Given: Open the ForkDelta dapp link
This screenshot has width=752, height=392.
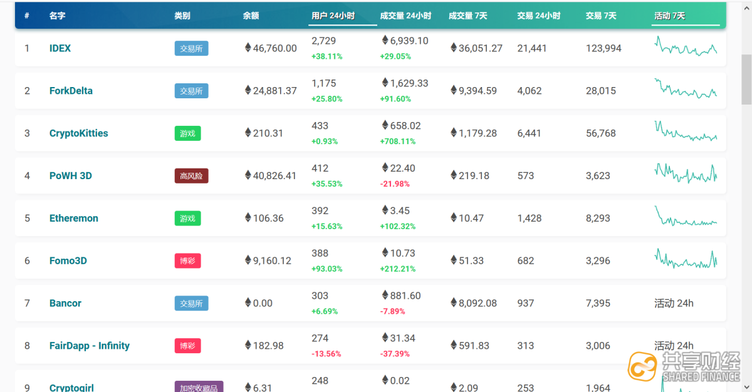Looking at the screenshot, I should point(71,91).
